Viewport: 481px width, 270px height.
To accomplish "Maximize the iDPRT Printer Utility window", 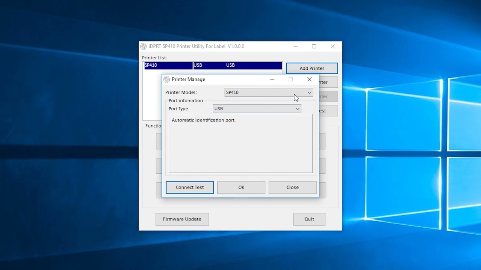I will (x=314, y=46).
